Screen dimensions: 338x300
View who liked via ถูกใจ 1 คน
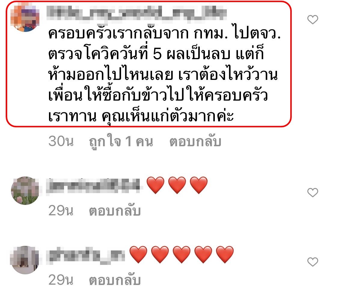point(121,142)
